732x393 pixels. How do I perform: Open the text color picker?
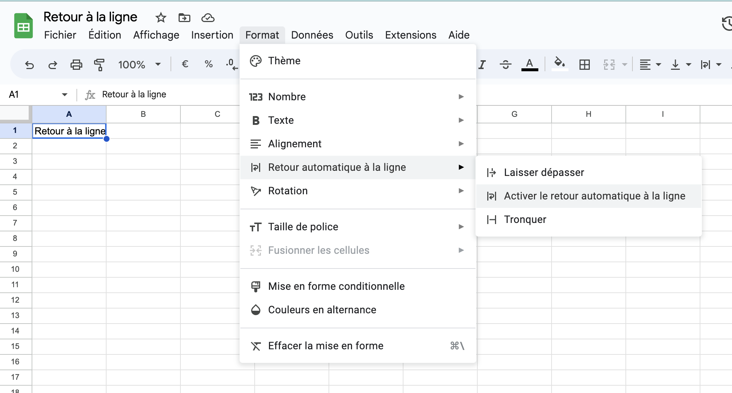530,64
